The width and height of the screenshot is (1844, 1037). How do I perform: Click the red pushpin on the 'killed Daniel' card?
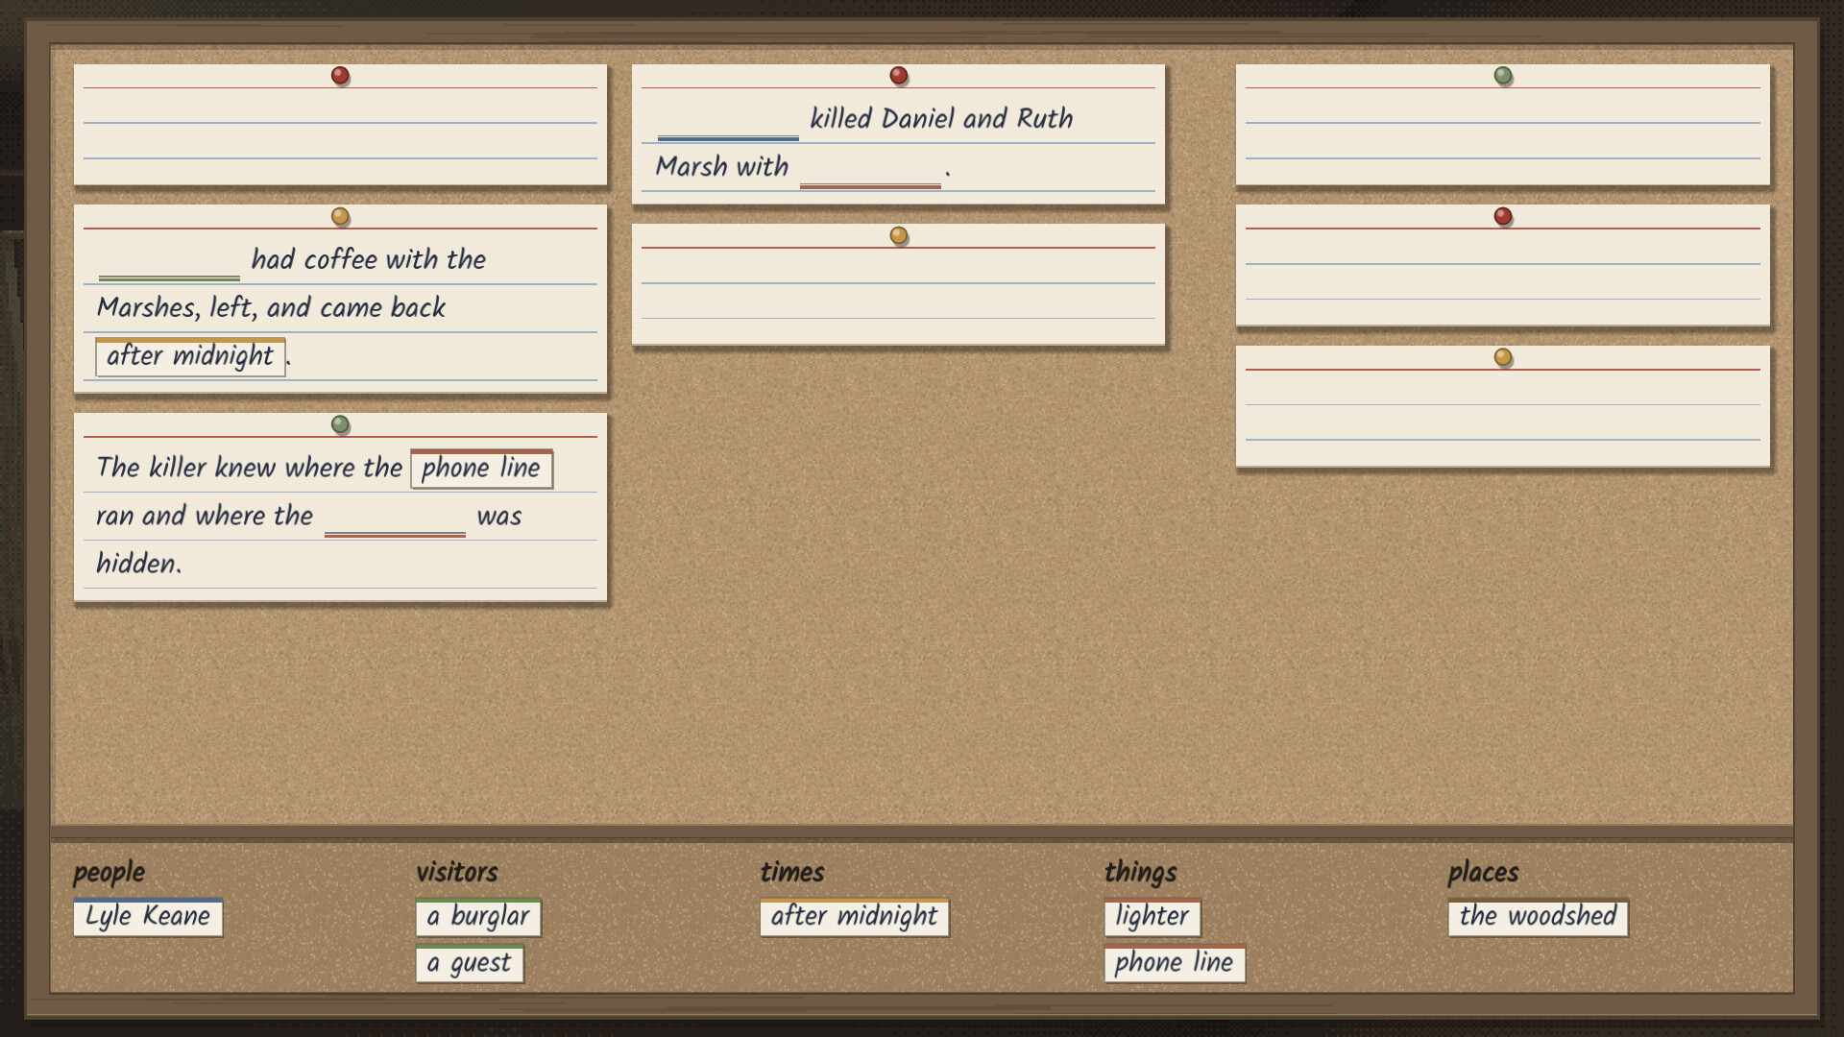(899, 75)
